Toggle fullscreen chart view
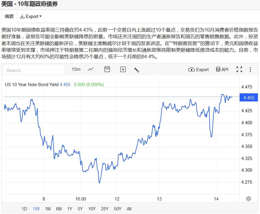 click(239, 69)
